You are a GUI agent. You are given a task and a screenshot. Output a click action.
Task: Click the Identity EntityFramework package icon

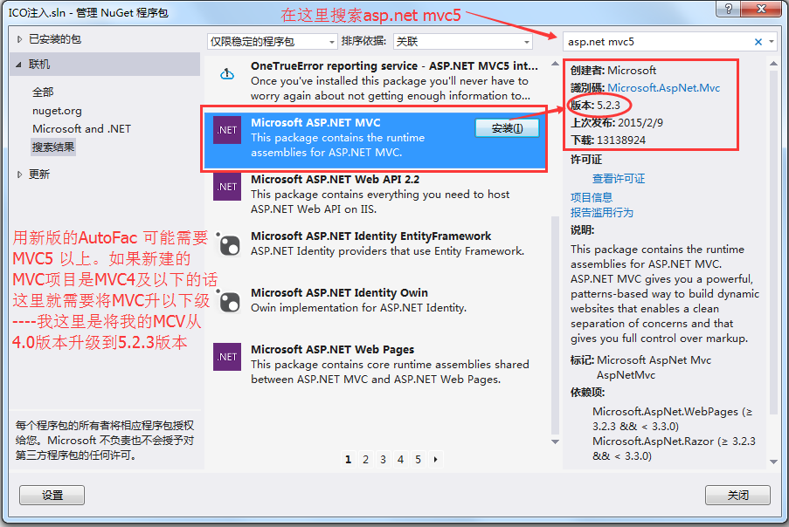coord(228,244)
